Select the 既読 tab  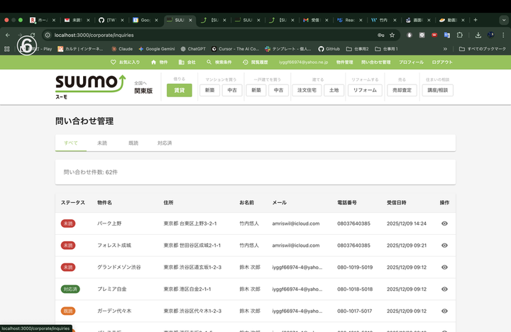click(x=133, y=143)
